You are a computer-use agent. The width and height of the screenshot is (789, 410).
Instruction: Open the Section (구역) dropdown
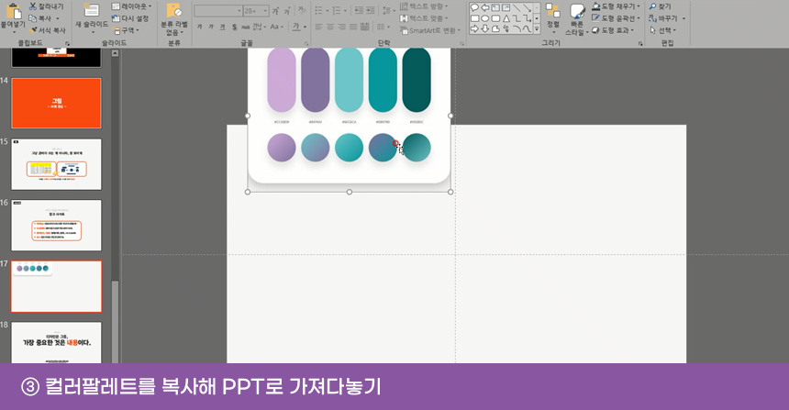tap(126, 30)
